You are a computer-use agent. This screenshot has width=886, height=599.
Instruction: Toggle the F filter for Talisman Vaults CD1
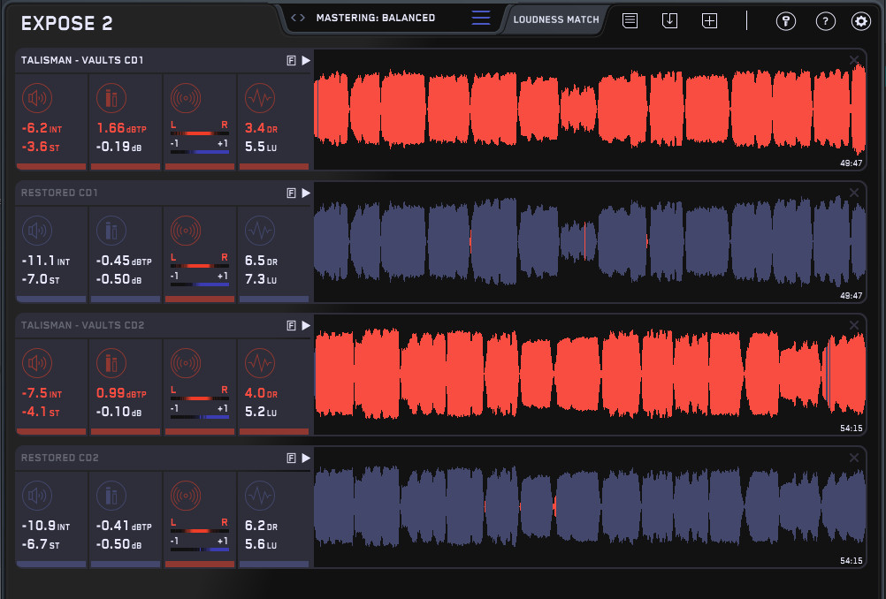(291, 60)
